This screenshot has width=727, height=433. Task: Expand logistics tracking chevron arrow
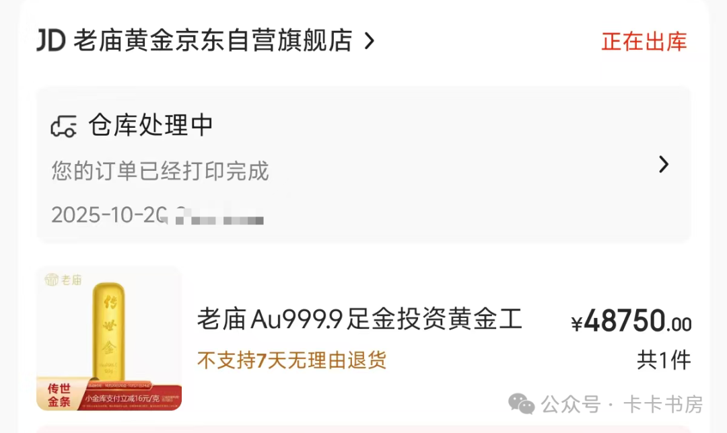coord(664,165)
